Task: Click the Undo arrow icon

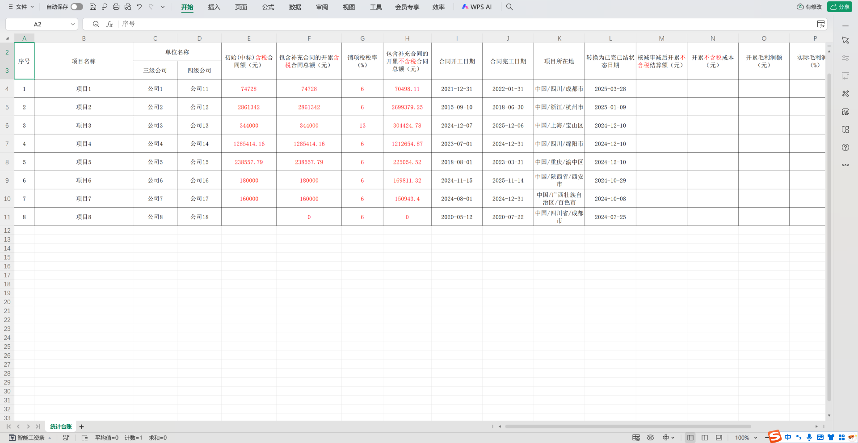Action: 139,7
